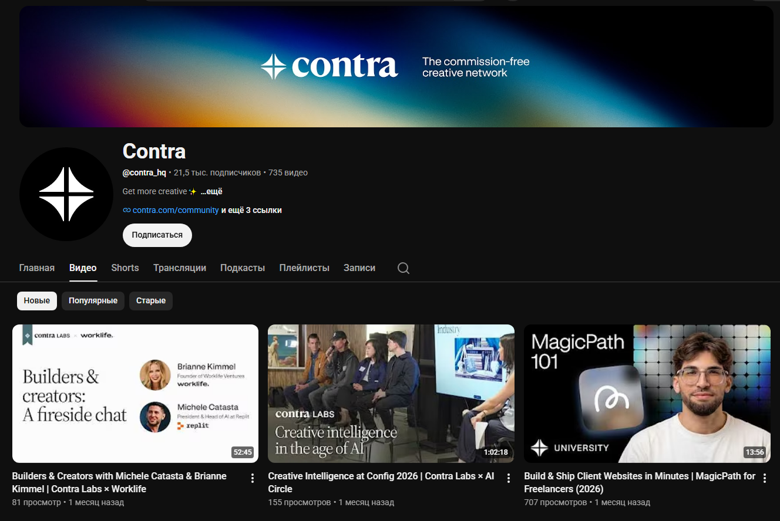Open options menu for Builders & Creators video
780x521 pixels.
[x=253, y=478]
